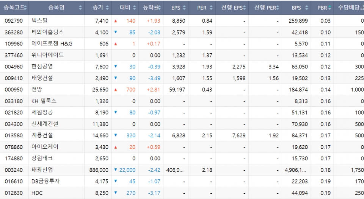Click the sort arrows beside 종목코드 header

click(25, 8)
